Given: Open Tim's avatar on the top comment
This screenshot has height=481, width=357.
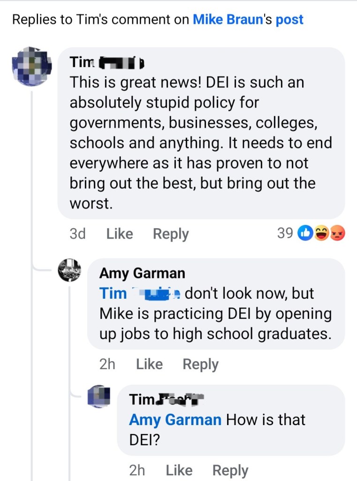Looking at the screenshot, I should (31, 66).
